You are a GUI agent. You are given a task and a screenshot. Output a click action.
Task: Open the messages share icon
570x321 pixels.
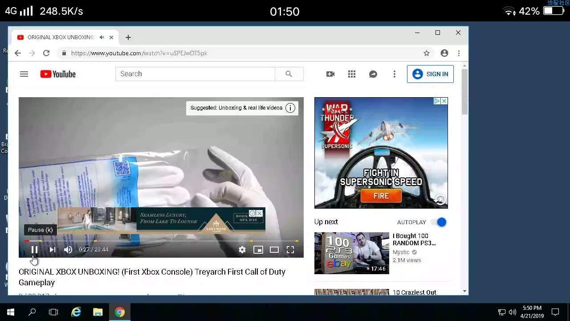373,74
